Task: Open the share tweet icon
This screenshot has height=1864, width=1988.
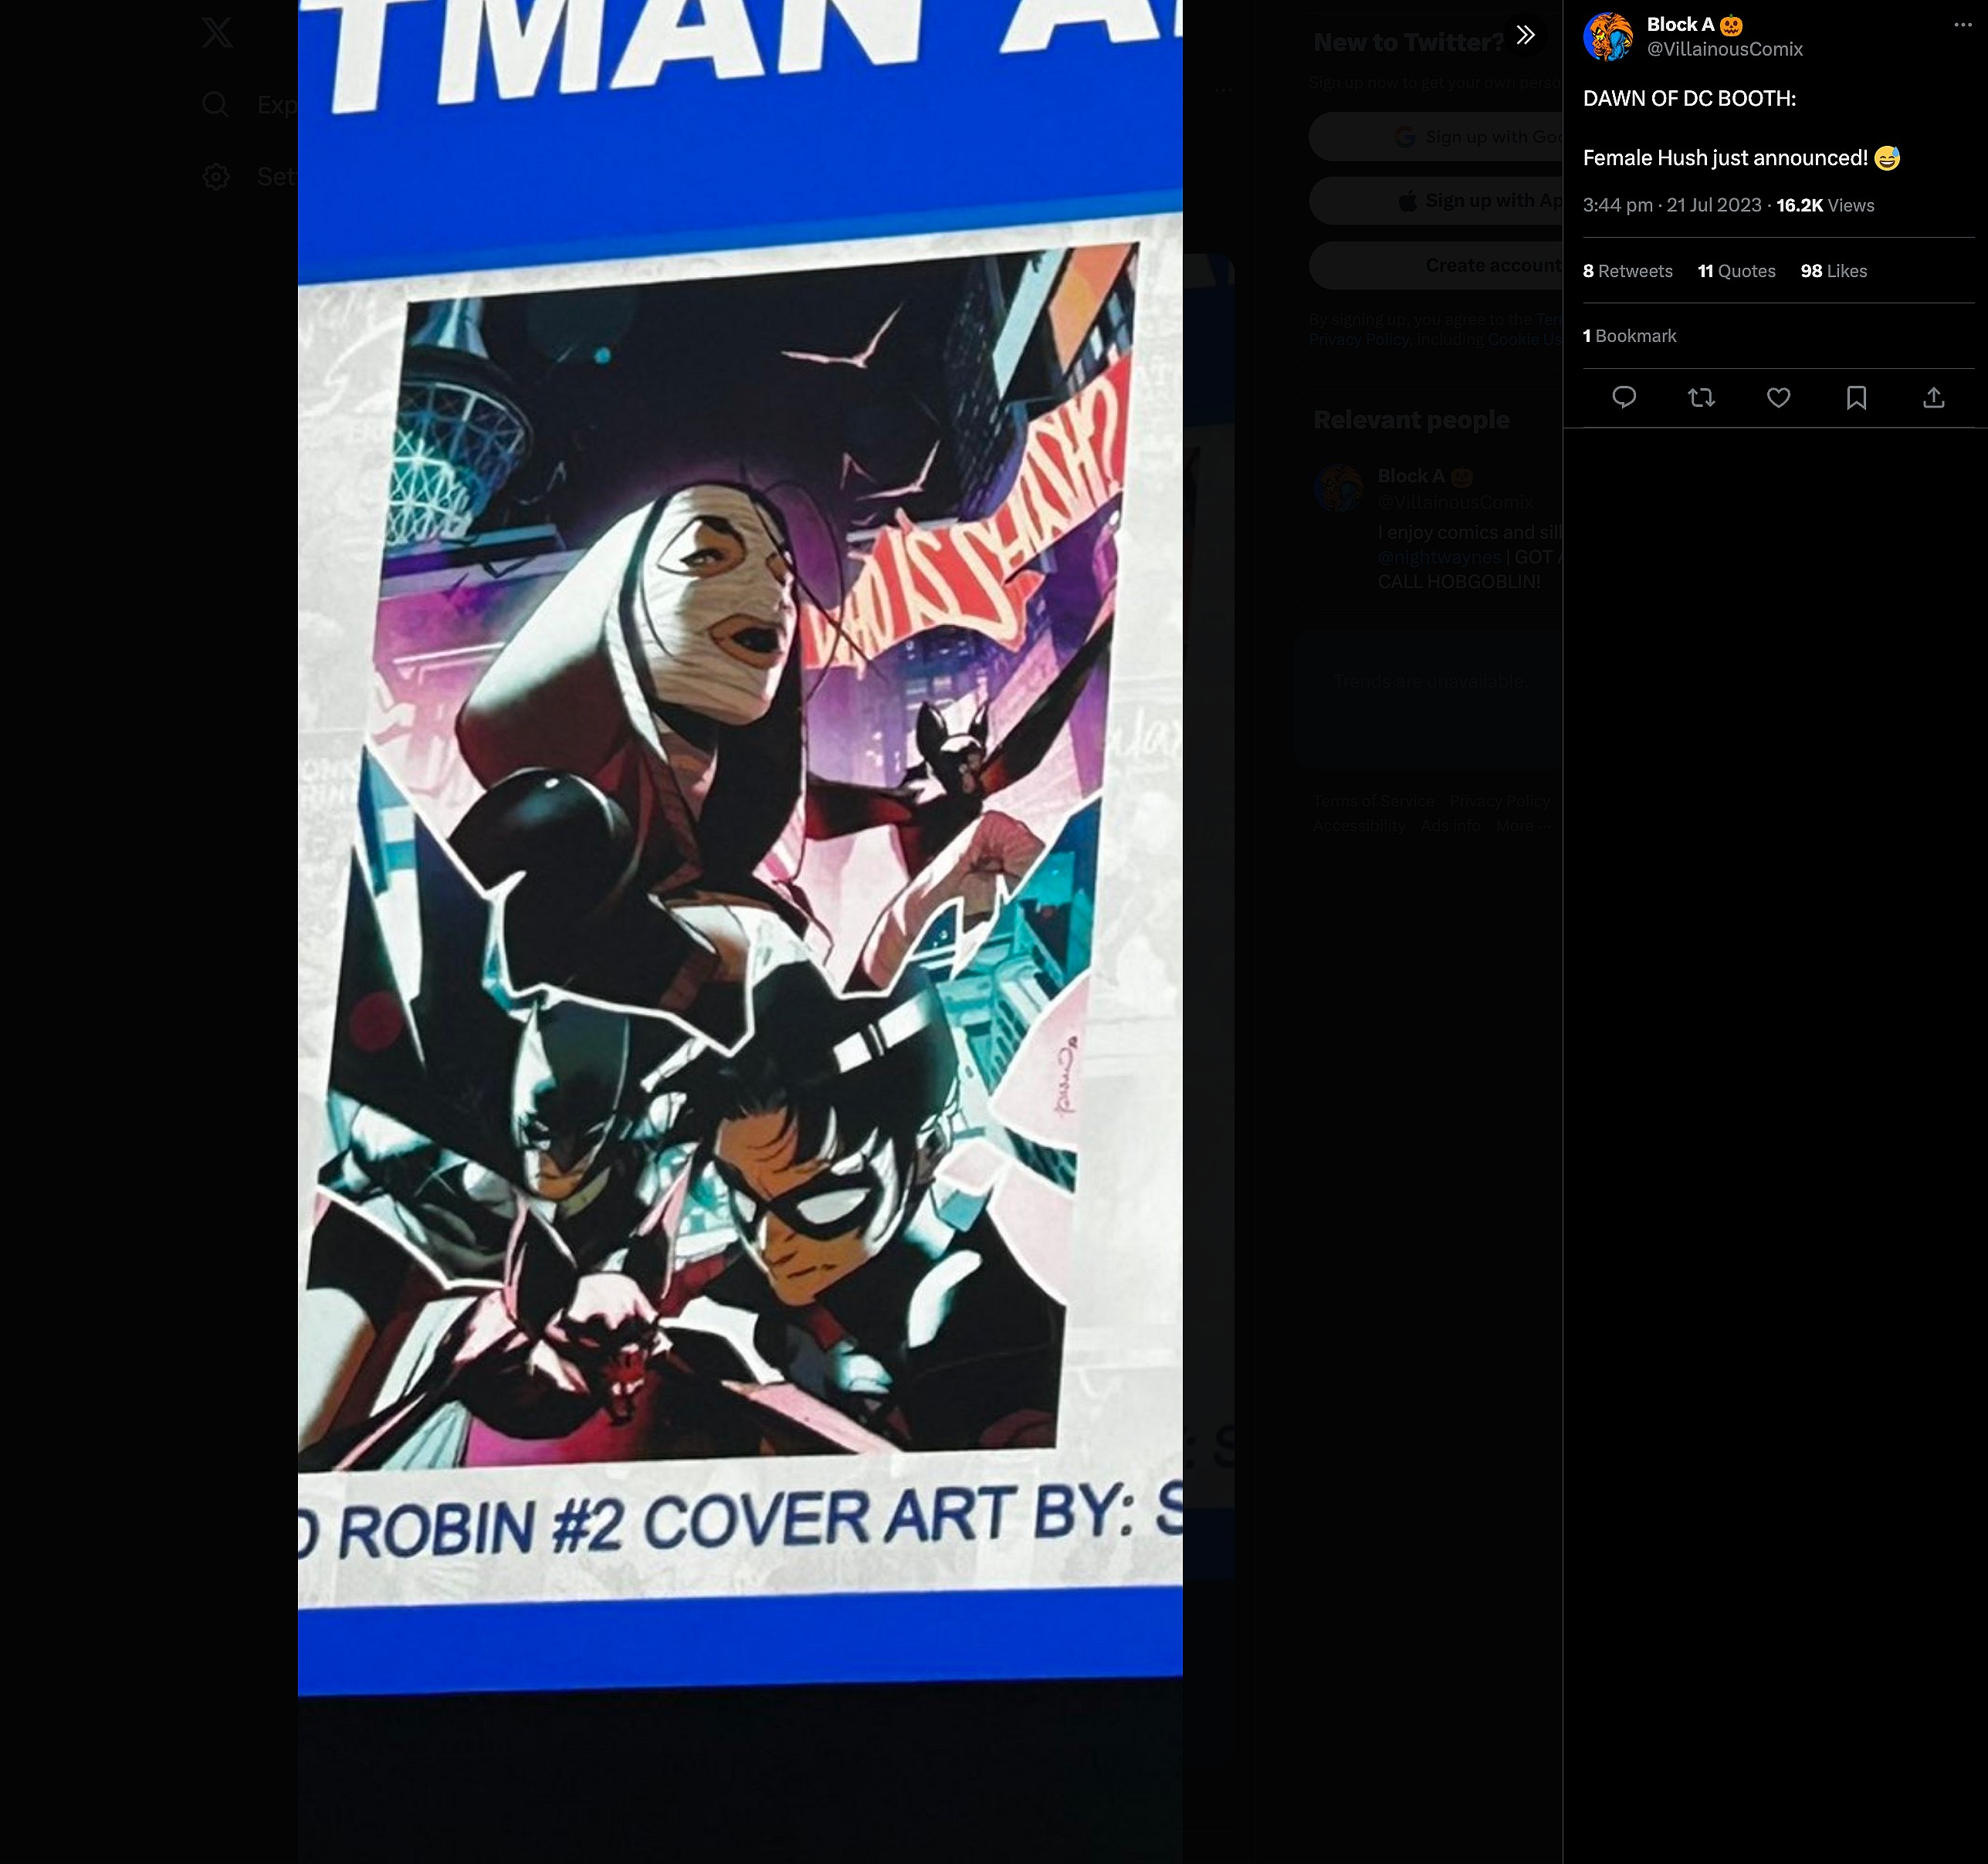Action: pyautogui.click(x=1933, y=398)
